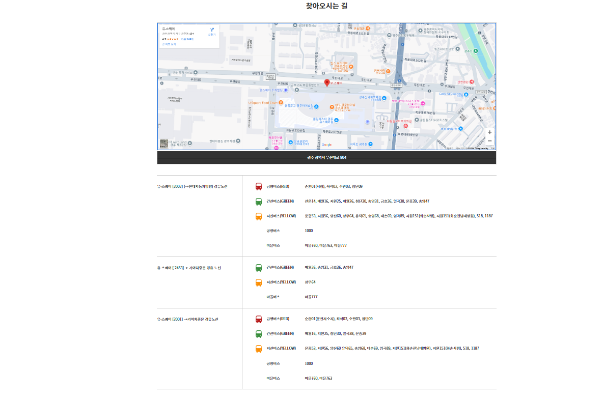The image size is (604, 398).
Task: Open directions with the 길찾기 arrow icon
Action: 211,30
